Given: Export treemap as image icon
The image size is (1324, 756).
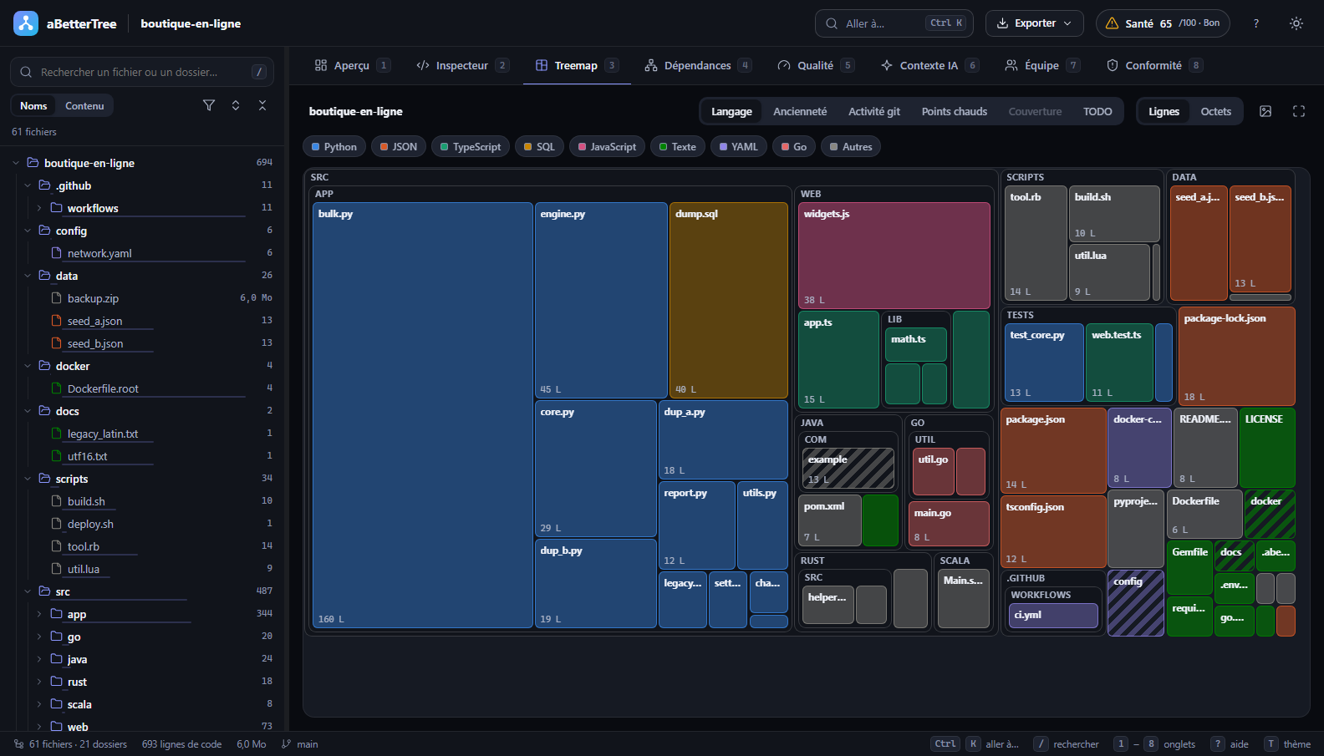Looking at the screenshot, I should 1265,111.
